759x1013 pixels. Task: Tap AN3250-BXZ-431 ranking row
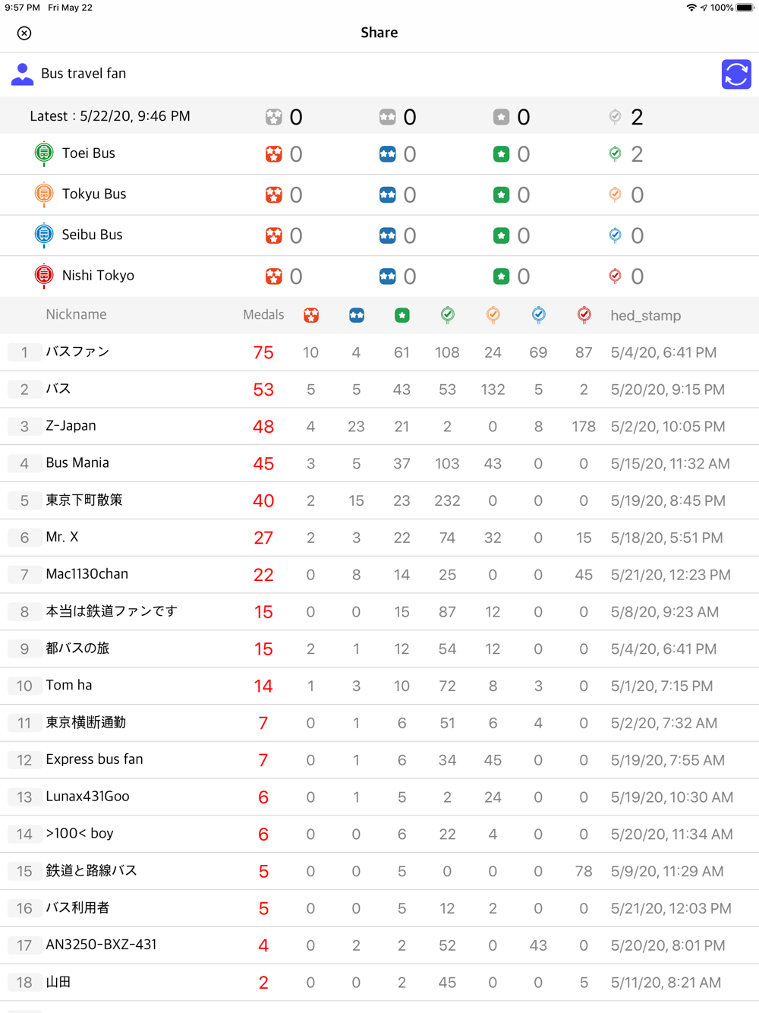379,945
